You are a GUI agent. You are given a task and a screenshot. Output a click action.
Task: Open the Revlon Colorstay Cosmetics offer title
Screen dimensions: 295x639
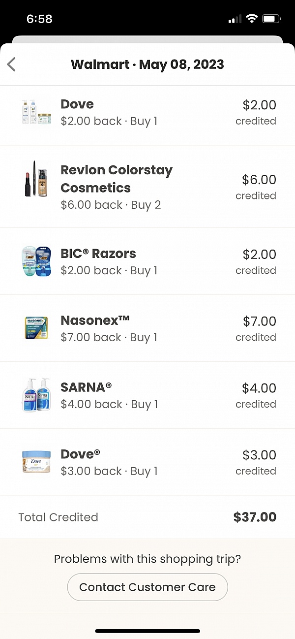pyautogui.click(x=117, y=179)
